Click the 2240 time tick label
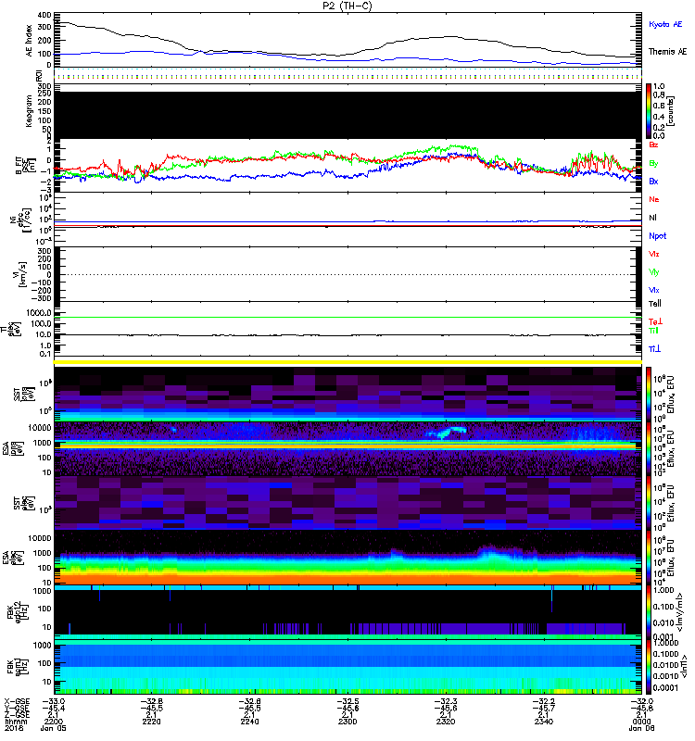The height and width of the screenshot is (741, 695). click(x=249, y=722)
